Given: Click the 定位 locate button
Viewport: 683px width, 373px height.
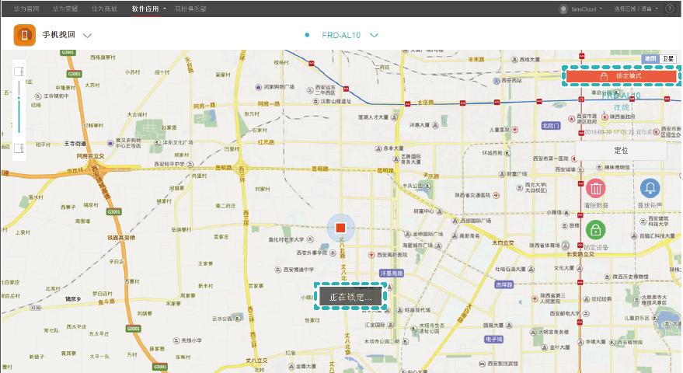Looking at the screenshot, I should [x=621, y=150].
